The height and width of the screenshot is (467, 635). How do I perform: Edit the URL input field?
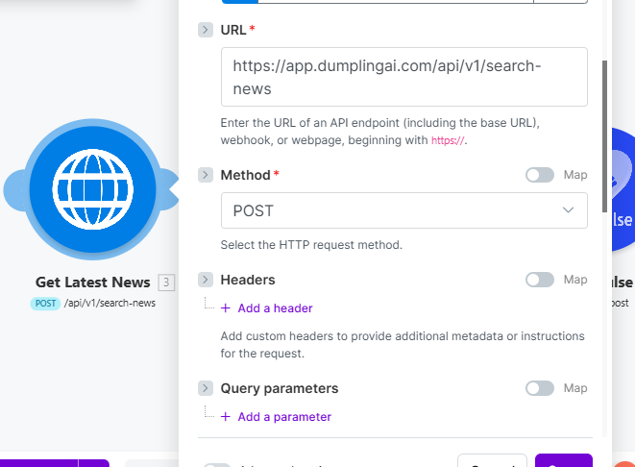404,77
